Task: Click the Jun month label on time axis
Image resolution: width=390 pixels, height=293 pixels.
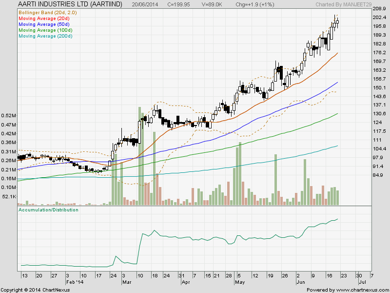Action: pos(301,282)
